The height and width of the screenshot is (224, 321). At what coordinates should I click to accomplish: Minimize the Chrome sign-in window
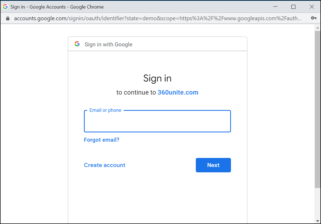tap(275, 7)
